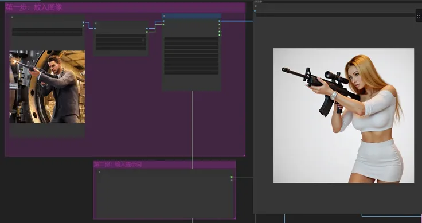This screenshot has width=422, height=223.
Task: Collapse the large output preview node via its dot
Action: click(256, 6)
